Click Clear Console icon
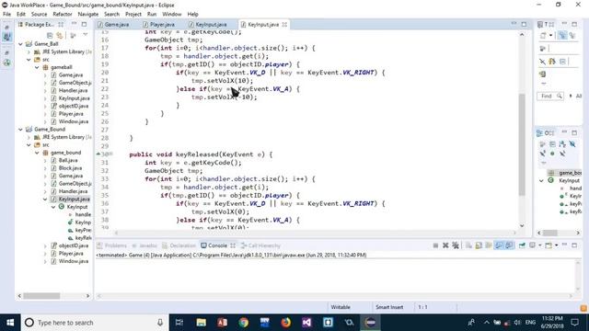This screenshot has width=589, height=331. (468, 245)
